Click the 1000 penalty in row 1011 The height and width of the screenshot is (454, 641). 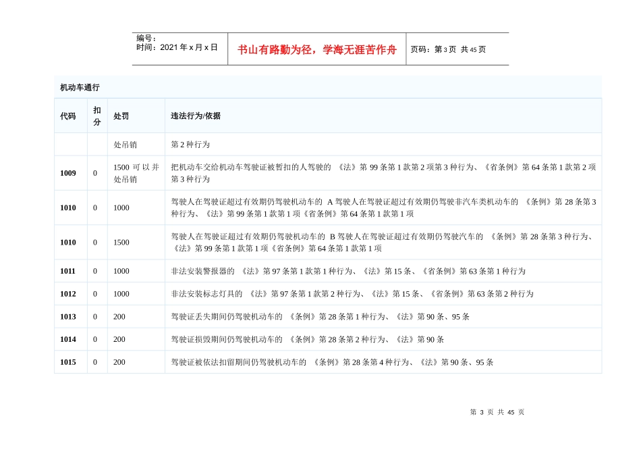coord(121,271)
